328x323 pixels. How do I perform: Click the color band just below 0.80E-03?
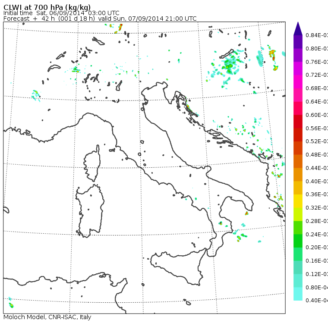click(x=298, y=55)
